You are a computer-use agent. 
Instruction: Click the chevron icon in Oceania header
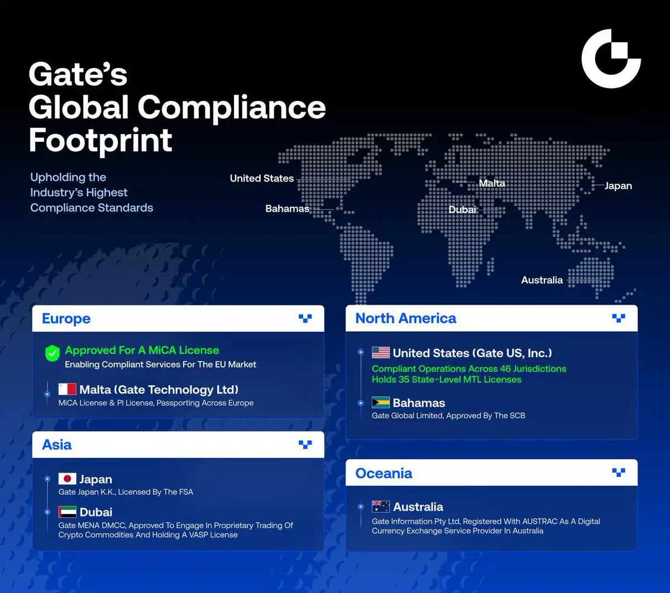(x=619, y=472)
